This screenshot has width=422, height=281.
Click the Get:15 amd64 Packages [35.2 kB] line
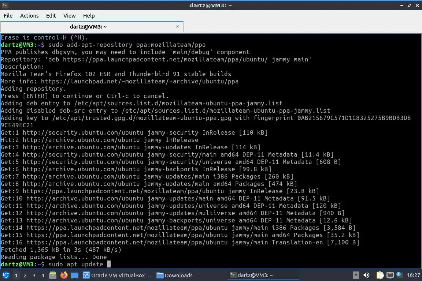coord(180,235)
